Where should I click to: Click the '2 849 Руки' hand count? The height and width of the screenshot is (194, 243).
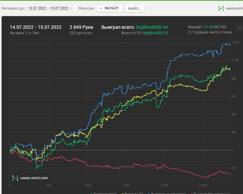(81, 27)
